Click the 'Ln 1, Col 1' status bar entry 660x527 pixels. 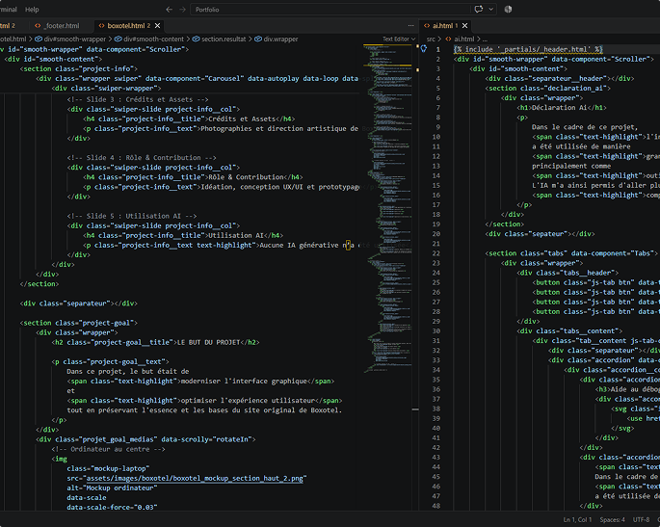(x=577, y=520)
